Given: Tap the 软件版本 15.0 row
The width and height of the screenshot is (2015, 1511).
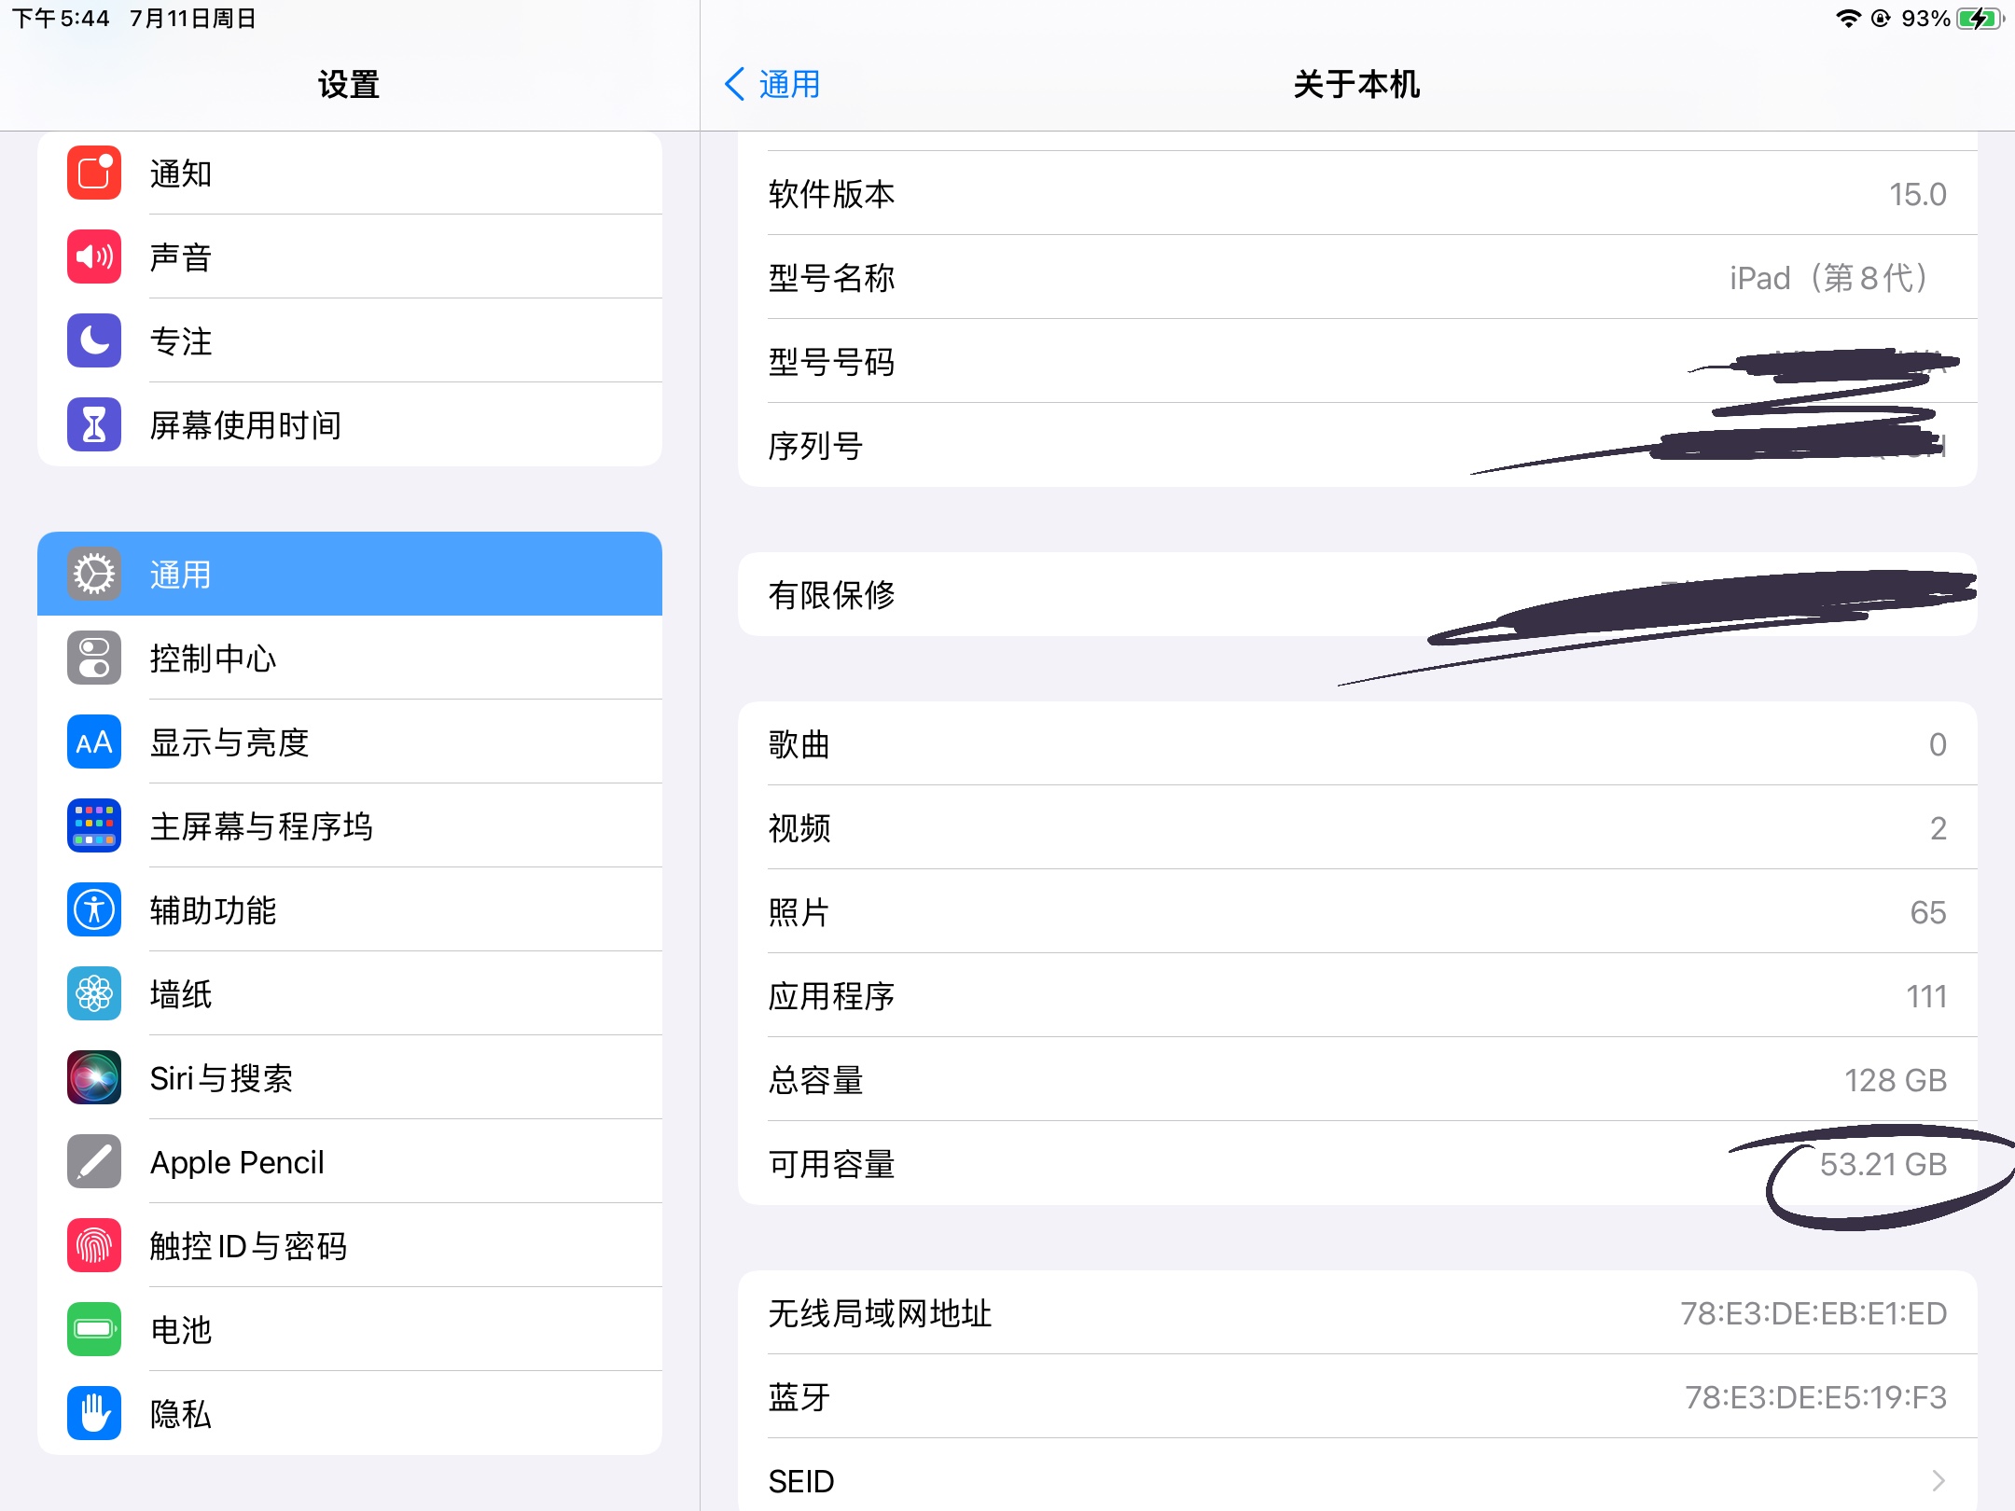Looking at the screenshot, I should pyautogui.click(x=1356, y=194).
